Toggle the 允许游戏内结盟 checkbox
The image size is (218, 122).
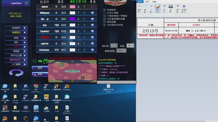(104, 25)
